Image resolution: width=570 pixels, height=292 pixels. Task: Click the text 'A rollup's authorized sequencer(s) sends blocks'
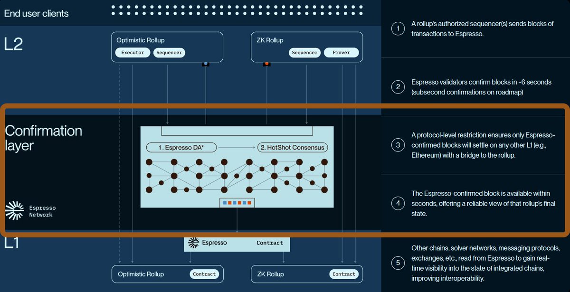pyautogui.click(x=482, y=24)
